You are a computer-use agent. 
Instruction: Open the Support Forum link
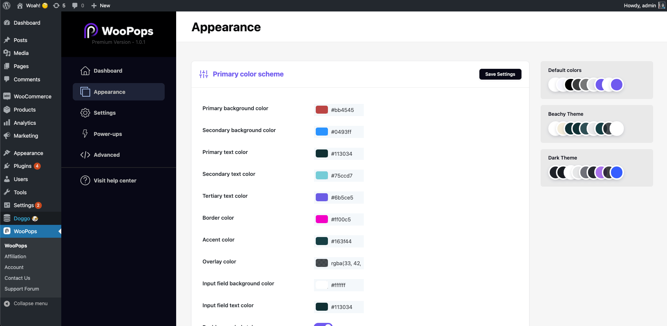coord(22,289)
